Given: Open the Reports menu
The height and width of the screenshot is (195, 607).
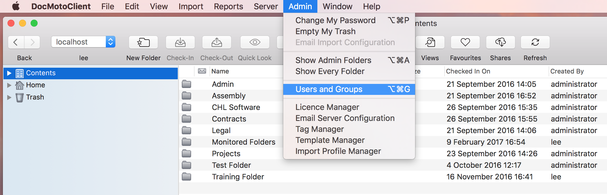Looking at the screenshot, I should point(228,6).
